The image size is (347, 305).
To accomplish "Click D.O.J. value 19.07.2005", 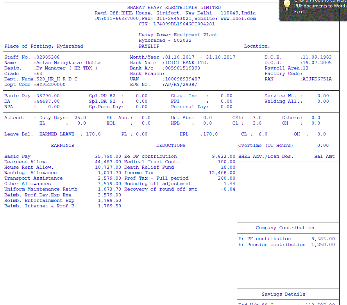I will [x=317, y=63].
